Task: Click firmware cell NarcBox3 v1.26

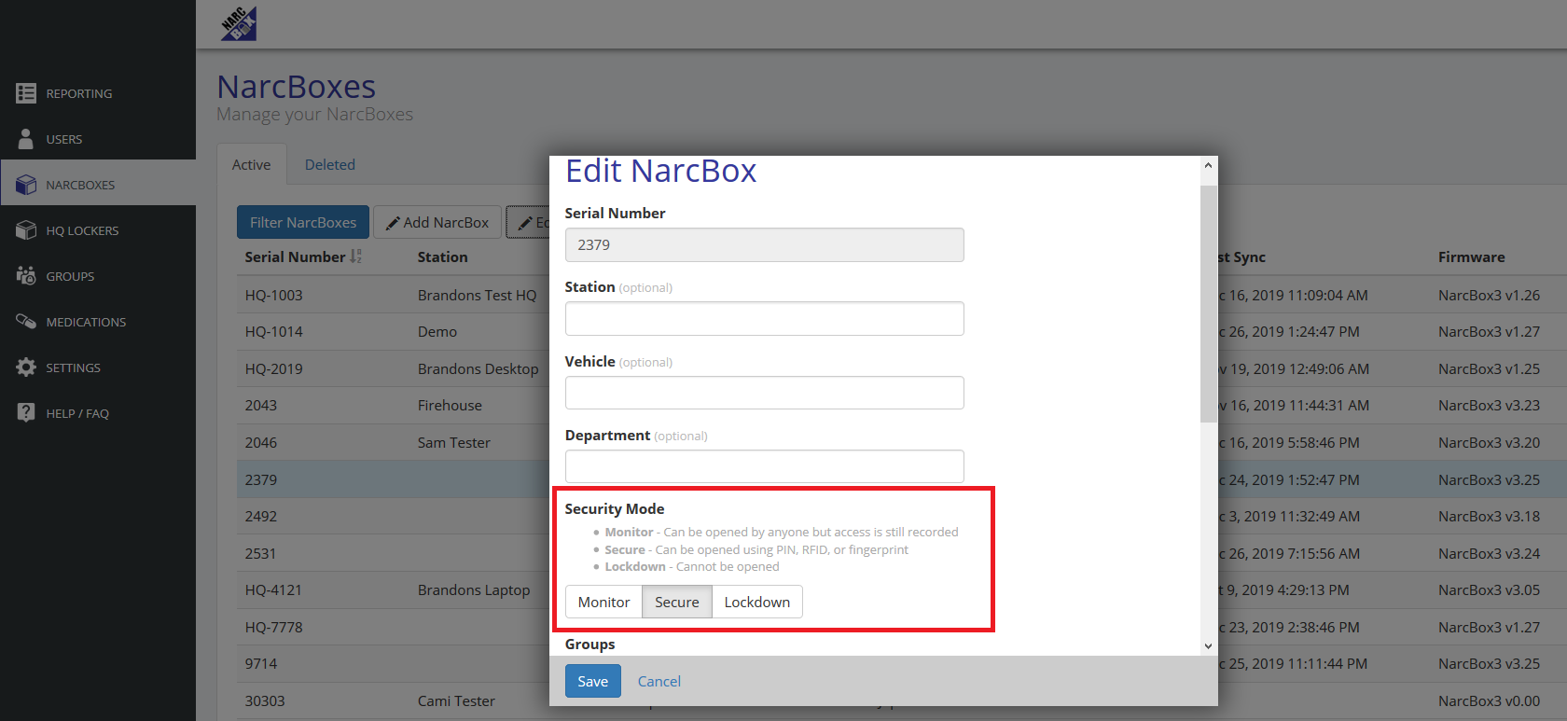Action: (x=1489, y=295)
